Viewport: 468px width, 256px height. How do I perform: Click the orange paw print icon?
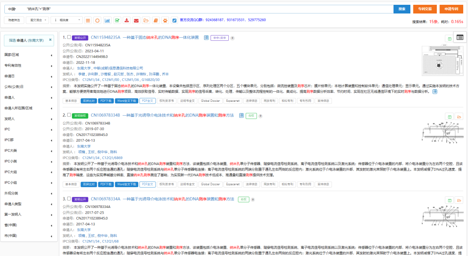(165, 20)
